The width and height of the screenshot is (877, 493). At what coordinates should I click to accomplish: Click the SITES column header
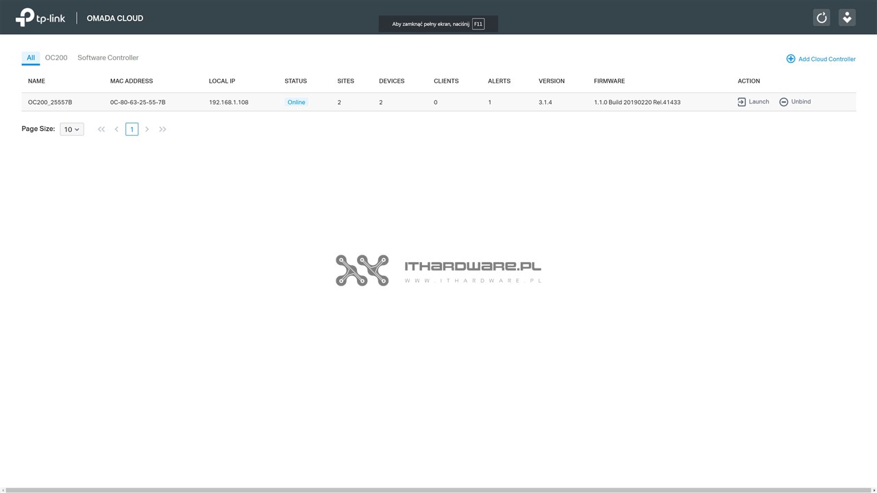point(346,81)
